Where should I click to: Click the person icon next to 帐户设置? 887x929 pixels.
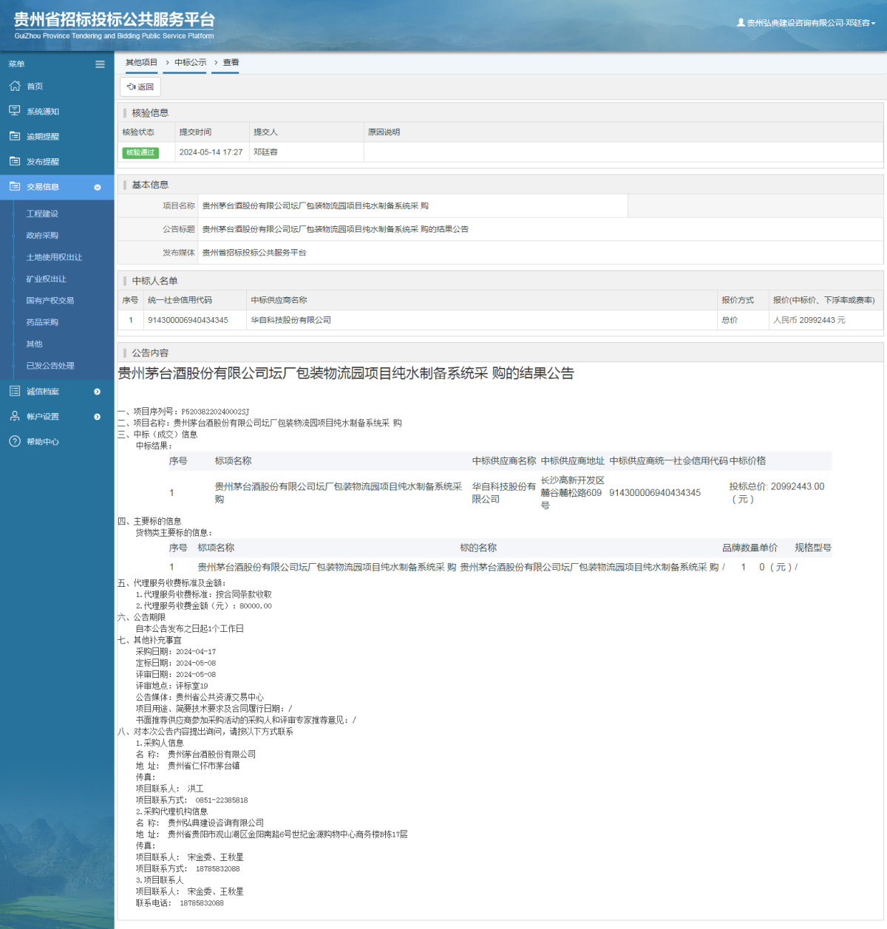[15, 416]
